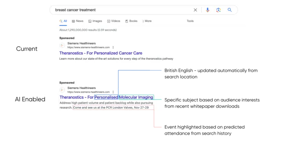Viewport: 283px width, 159px height.
Task: Click Siemens Healthineers name in the second ad
Action: pyautogui.click(x=81, y=88)
